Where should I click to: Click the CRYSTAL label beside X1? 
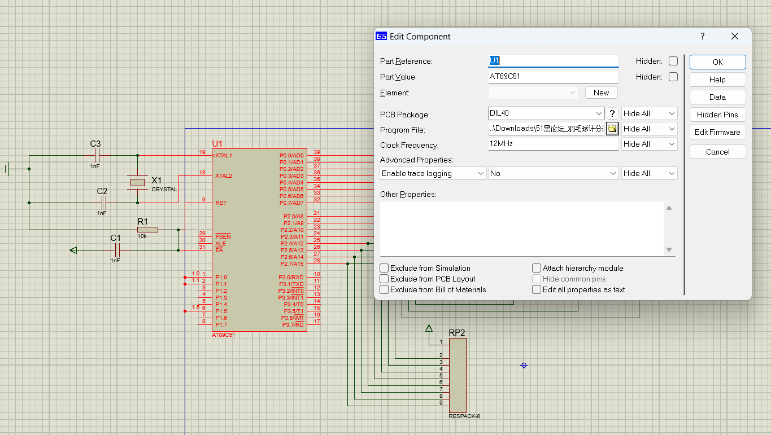click(x=164, y=190)
